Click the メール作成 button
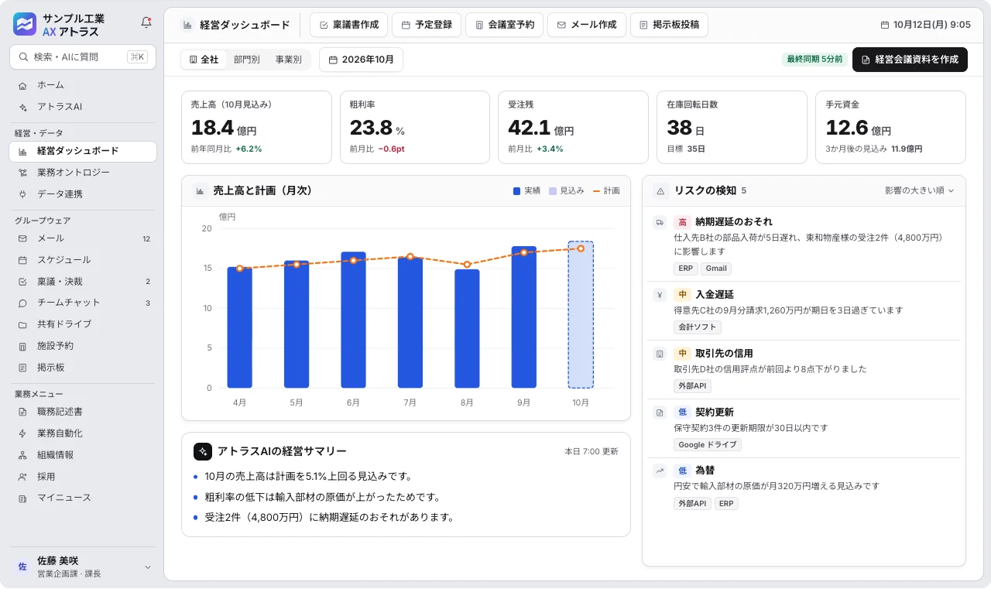Viewport: 991px width, 589px height. [587, 25]
